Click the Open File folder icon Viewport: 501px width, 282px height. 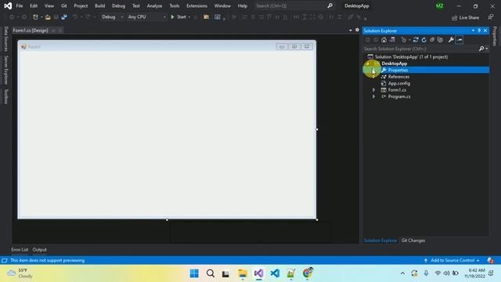pyautogui.click(x=48, y=17)
